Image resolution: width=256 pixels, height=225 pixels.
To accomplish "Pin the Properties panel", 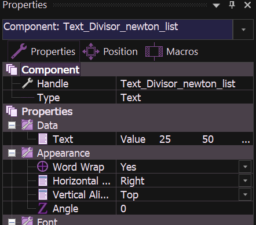I will click(x=232, y=5).
